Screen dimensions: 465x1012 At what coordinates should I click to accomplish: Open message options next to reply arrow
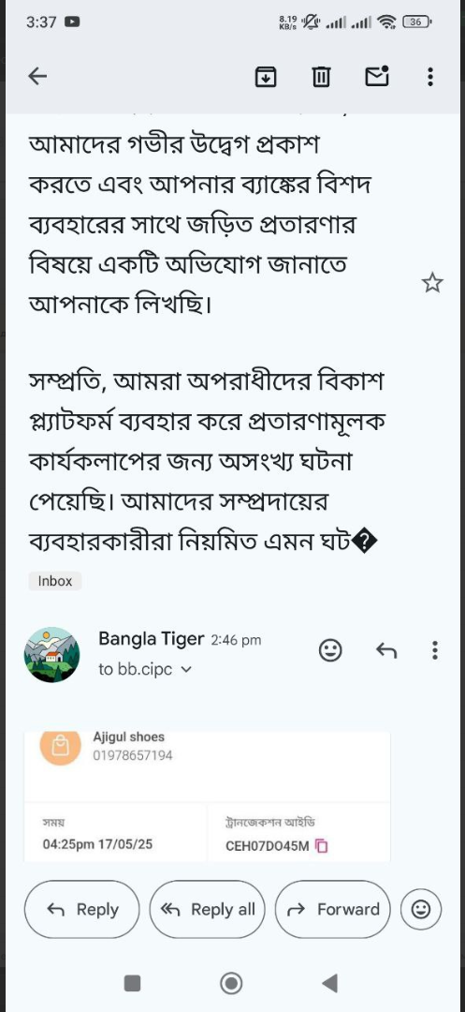[435, 650]
